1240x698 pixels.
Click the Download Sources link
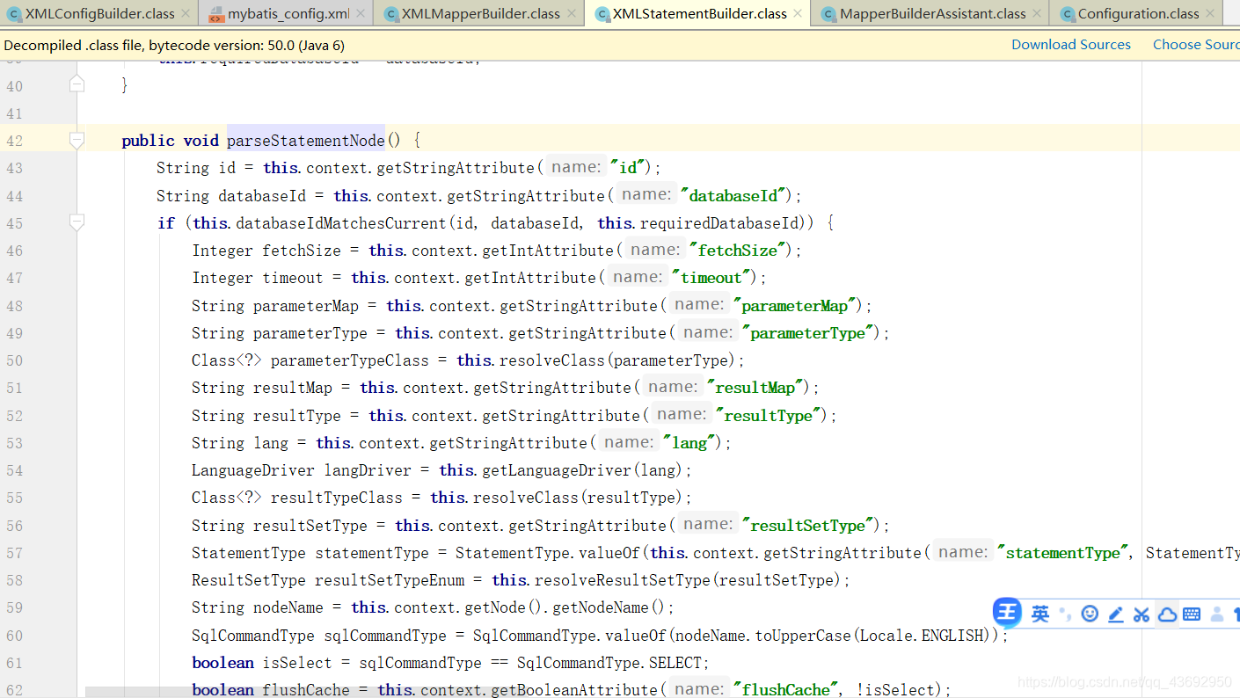click(1071, 44)
